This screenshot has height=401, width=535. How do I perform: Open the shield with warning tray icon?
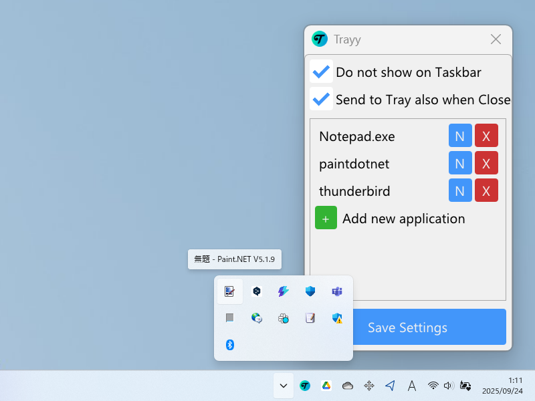point(337,318)
